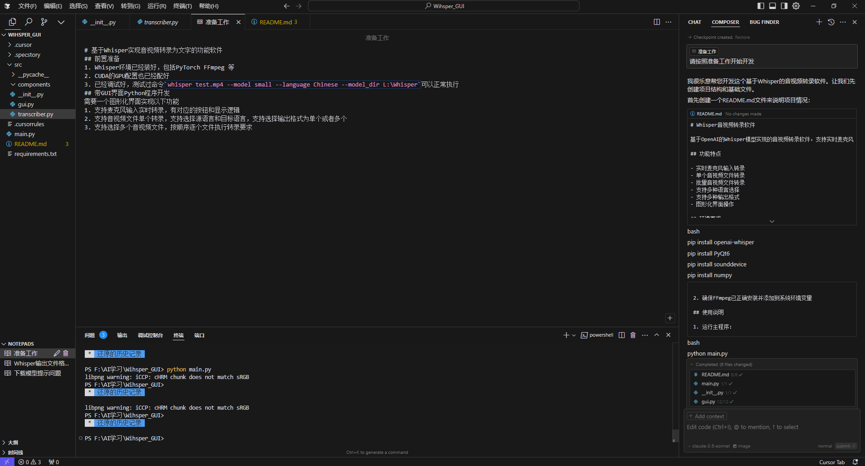Open the 运行(R) menu
Screen dimensions: 865x466
click(157, 6)
